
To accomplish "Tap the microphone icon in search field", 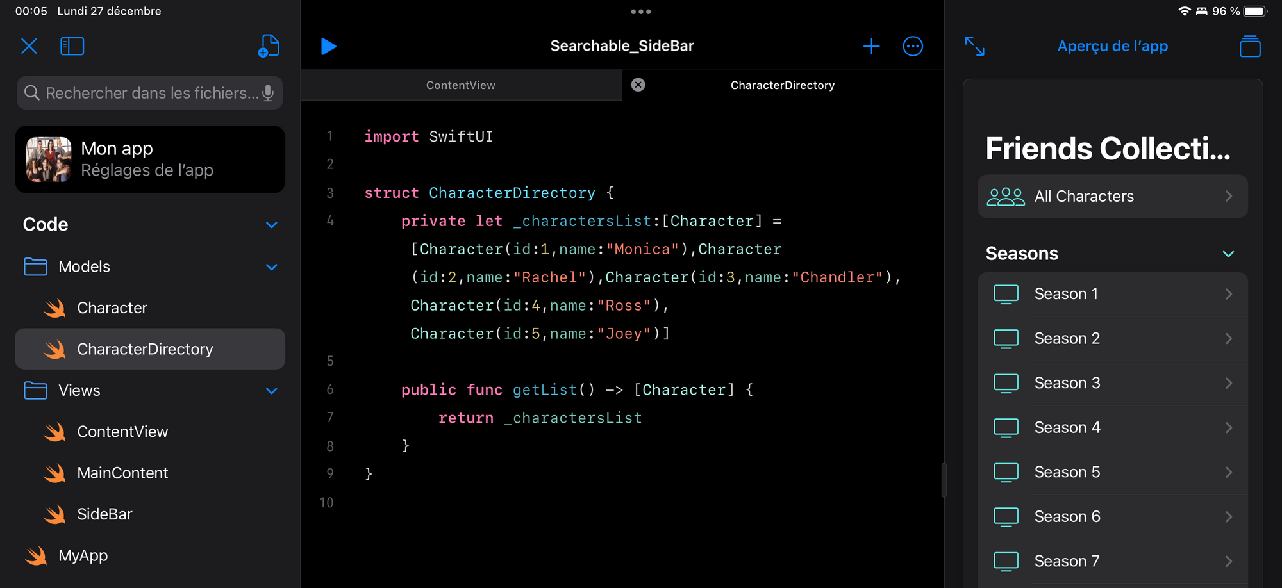I will [268, 93].
